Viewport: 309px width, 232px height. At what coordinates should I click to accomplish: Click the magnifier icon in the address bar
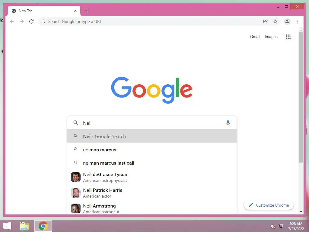click(x=43, y=21)
